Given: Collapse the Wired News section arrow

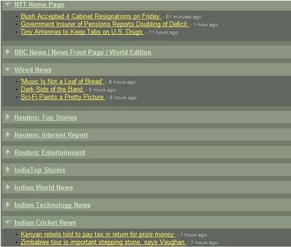Looking at the screenshot, I should (8, 69).
